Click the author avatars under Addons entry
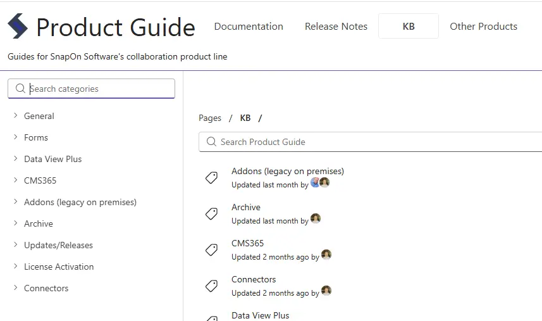Viewport: 542px width, 321px height. click(320, 183)
